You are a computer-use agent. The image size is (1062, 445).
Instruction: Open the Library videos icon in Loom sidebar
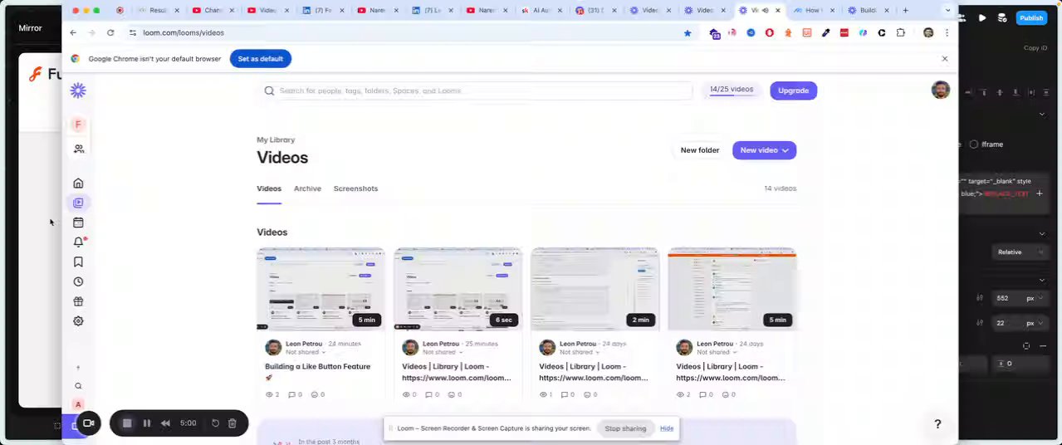(78, 203)
